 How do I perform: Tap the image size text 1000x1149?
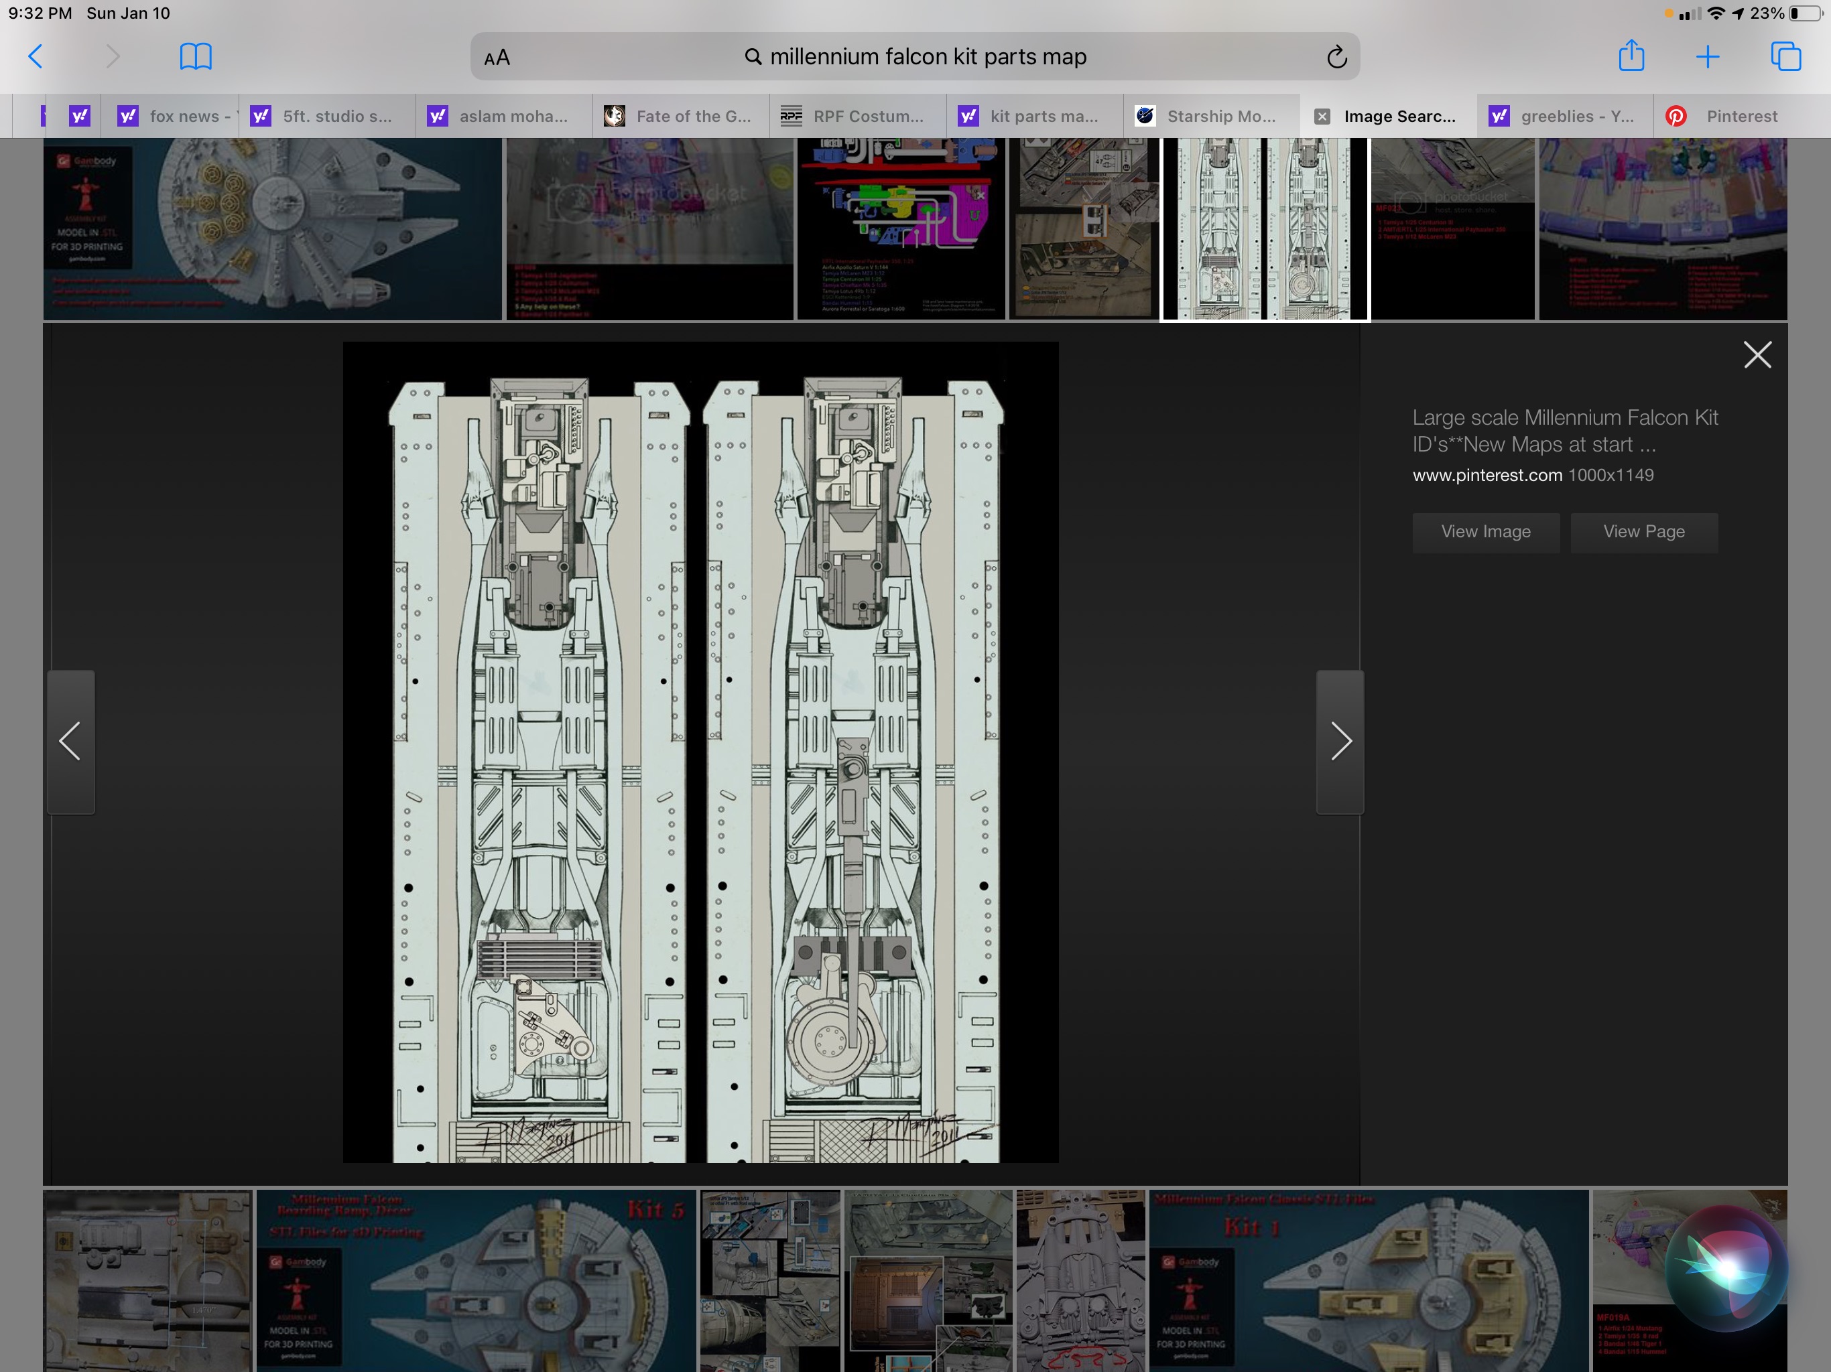click(1611, 475)
